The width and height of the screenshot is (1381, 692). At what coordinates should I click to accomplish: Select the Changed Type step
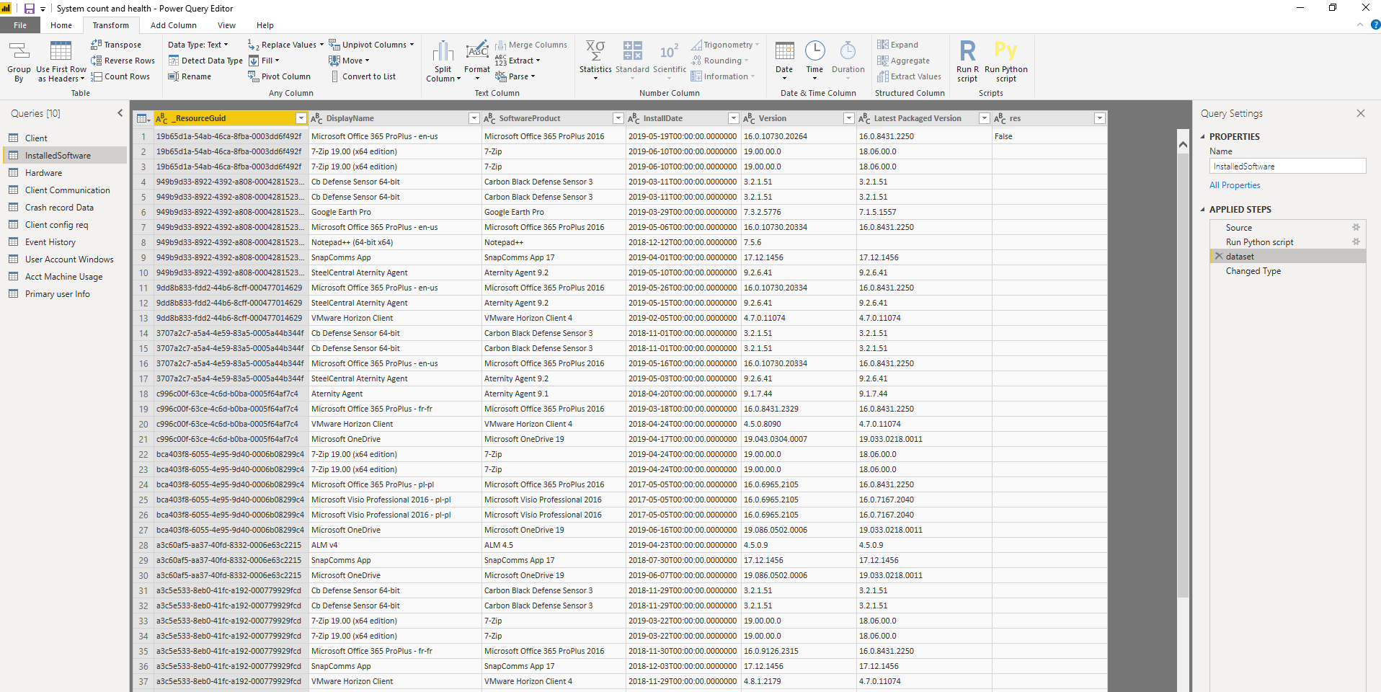[1253, 271]
